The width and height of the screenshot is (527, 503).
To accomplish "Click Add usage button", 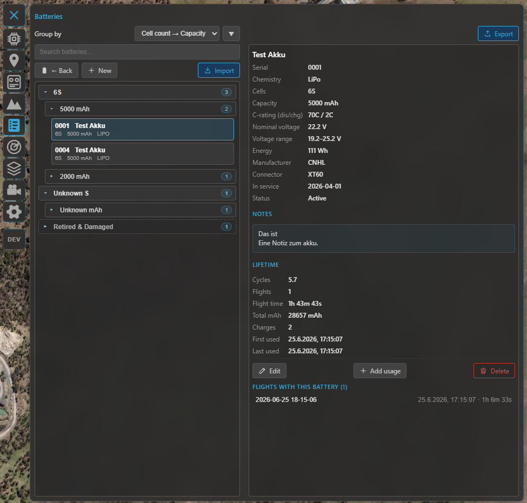I will click(380, 371).
